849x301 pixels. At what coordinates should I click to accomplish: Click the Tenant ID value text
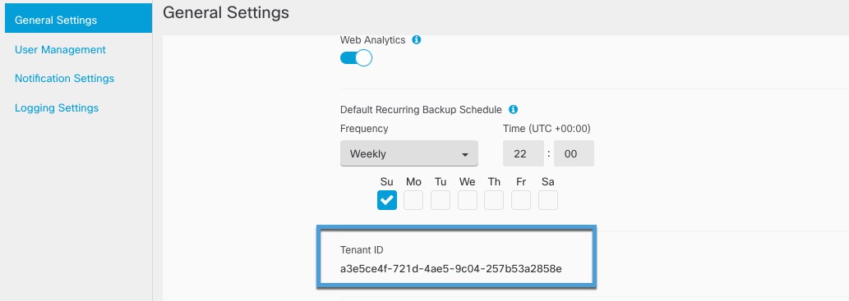pyautogui.click(x=451, y=268)
